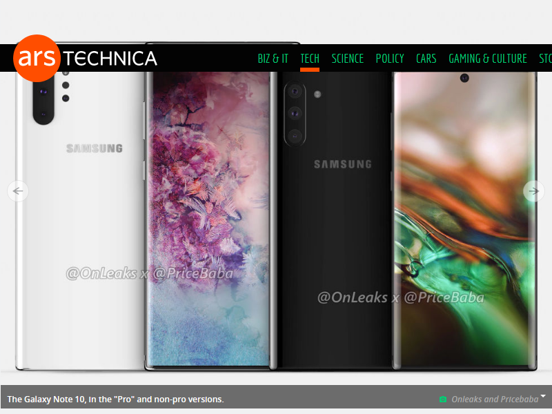Image resolution: width=552 pixels, height=414 pixels.
Task: Navigate to the POLICY section
Action: pyautogui.click(x=390, y=59)
